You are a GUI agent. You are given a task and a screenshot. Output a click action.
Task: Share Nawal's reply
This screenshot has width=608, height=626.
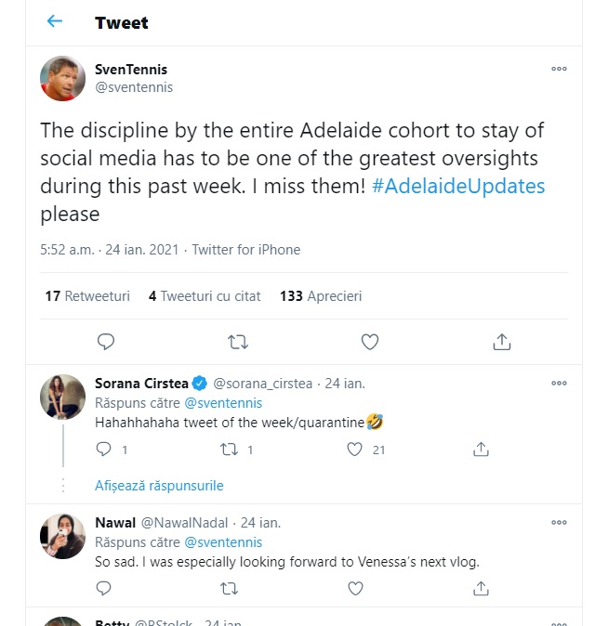pyautogui.click(x=481, y=589)
